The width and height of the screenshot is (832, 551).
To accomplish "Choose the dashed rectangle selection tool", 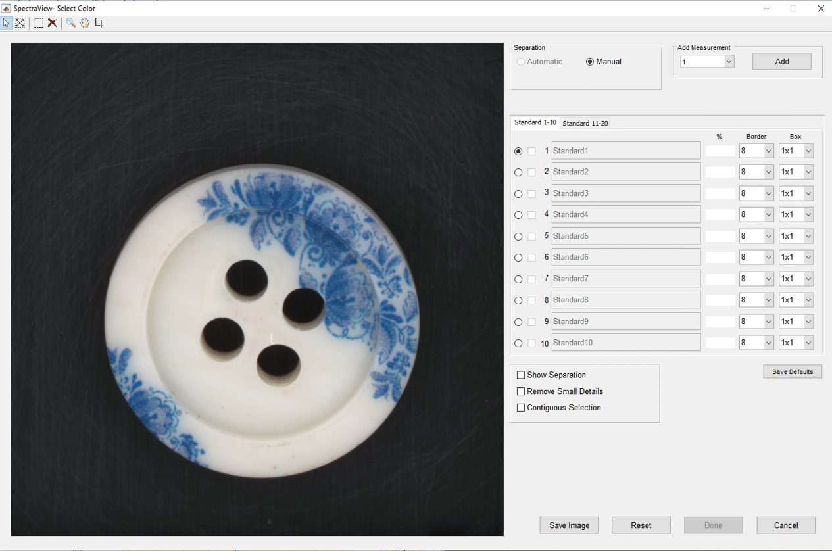I will 39,23.
